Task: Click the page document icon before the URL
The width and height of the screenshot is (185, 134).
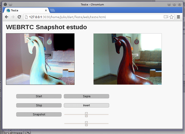Action: click(26, 17)
